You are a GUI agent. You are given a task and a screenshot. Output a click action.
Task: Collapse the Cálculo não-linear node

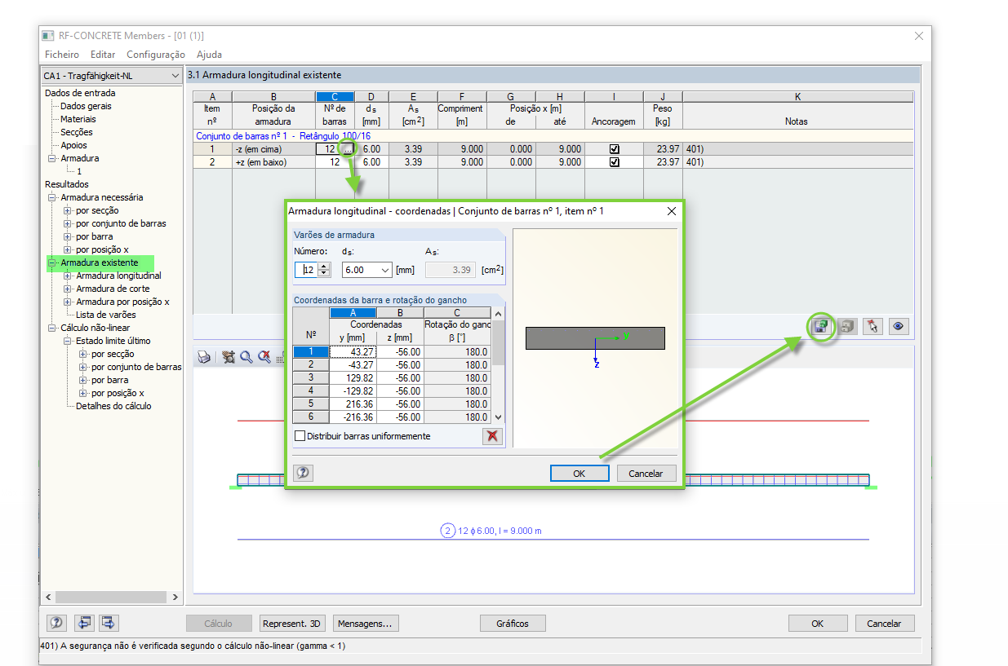click(53, 328)
